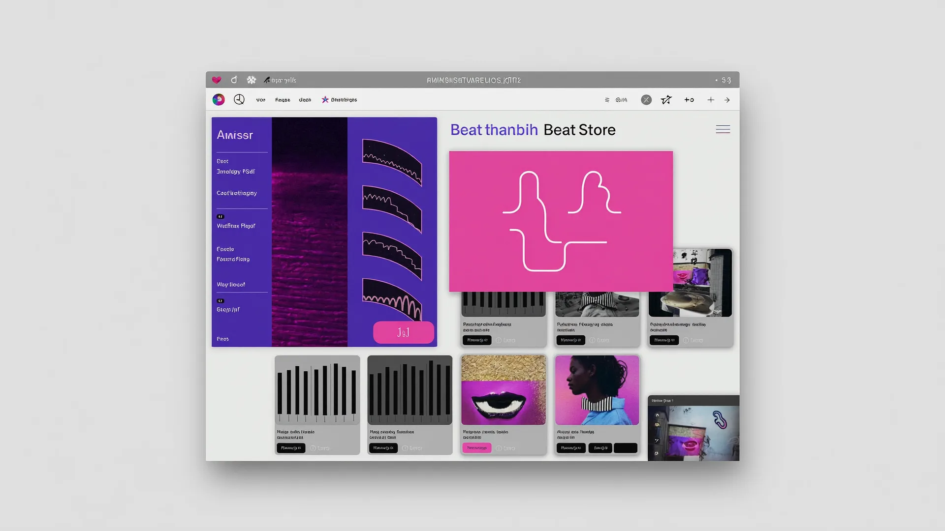Click the pink heart icon in the title bar
Viewport: 945px width, 531px height.
coord(217,80)
